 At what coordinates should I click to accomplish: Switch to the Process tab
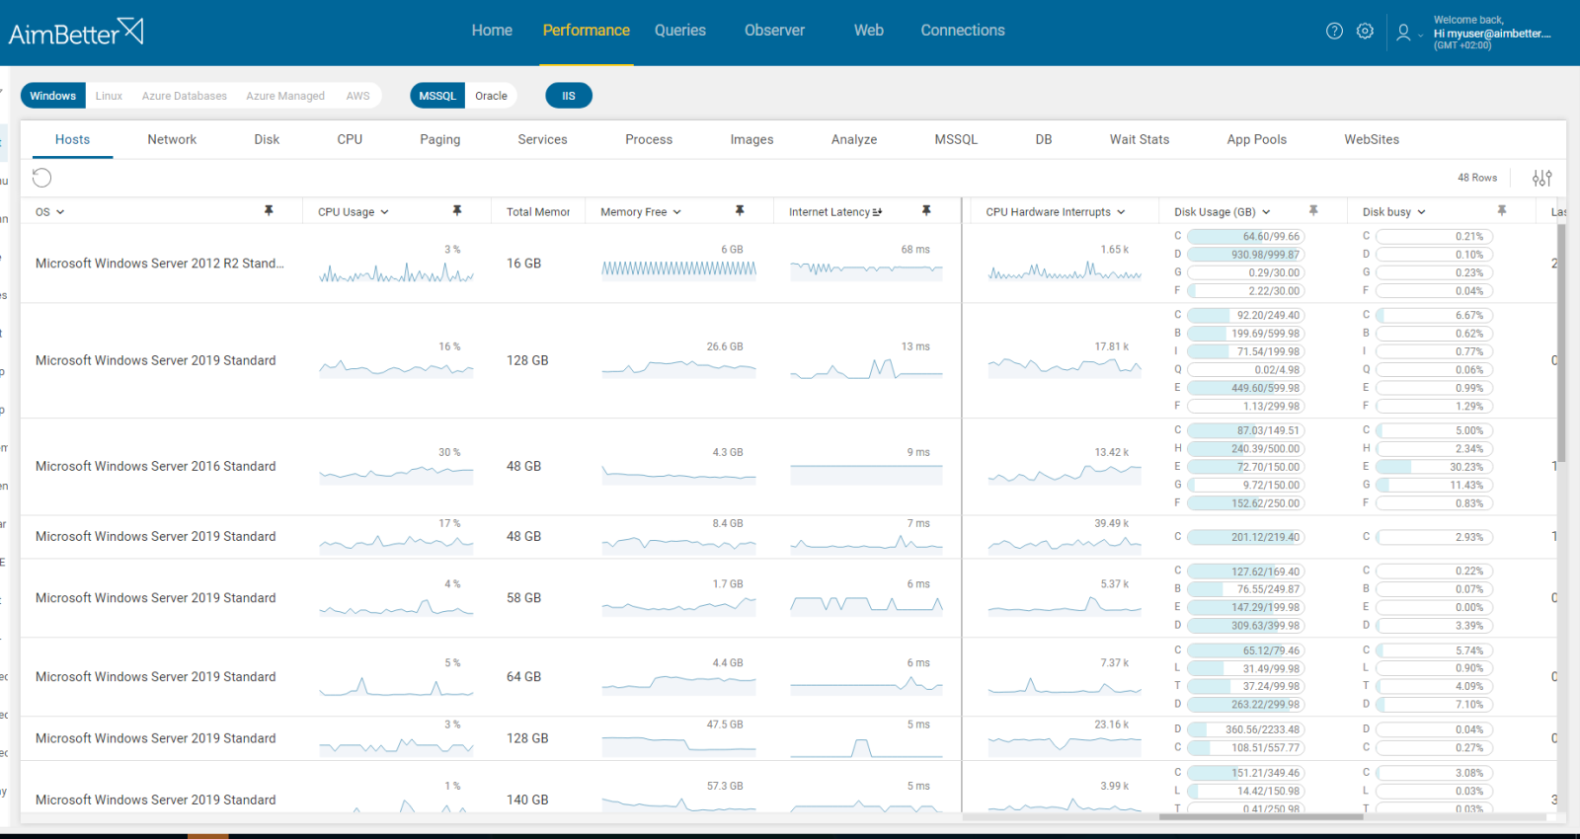649,139
